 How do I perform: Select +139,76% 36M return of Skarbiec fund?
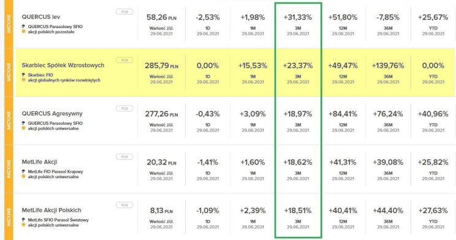tap(388, 66)
